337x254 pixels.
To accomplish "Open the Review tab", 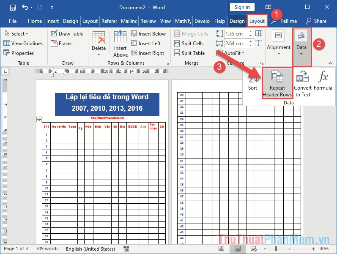I will tap(148, 21).
